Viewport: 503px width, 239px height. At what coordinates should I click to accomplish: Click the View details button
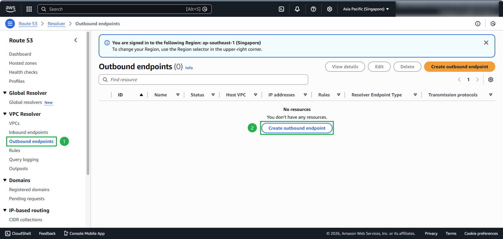click(x=345, y=67)
